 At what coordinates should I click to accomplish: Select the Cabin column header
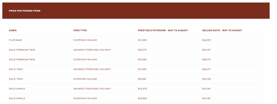coord(13,30)
